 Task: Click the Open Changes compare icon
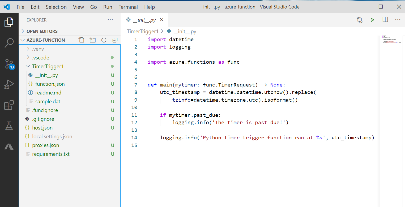click(360, 20)
